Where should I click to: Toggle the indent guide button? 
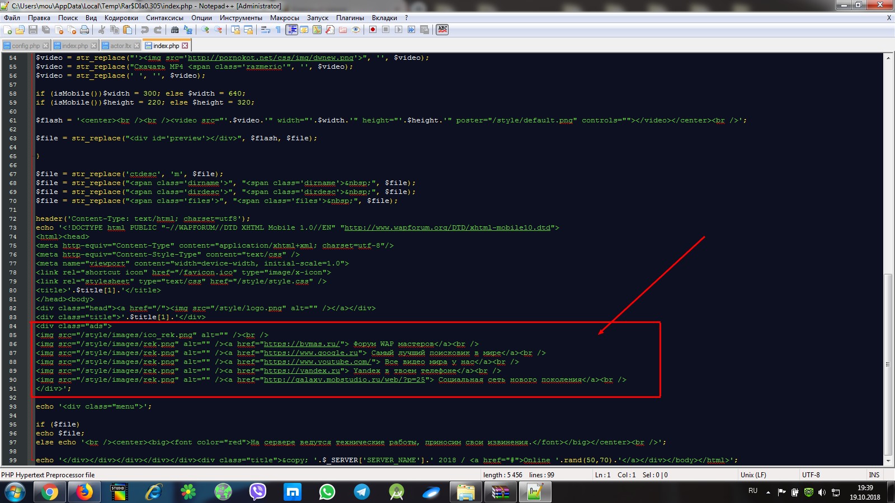(291, 30)
